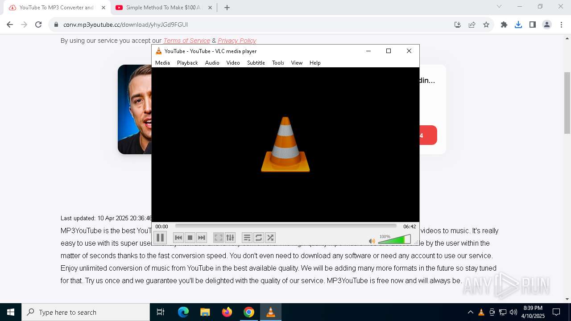Open Chrome three-dot menu
The height and width of the screenshot is (321, 571).
(561, 25)
